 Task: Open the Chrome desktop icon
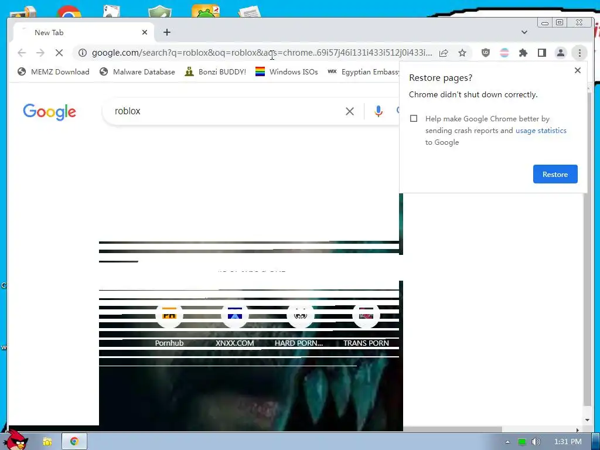69,12
